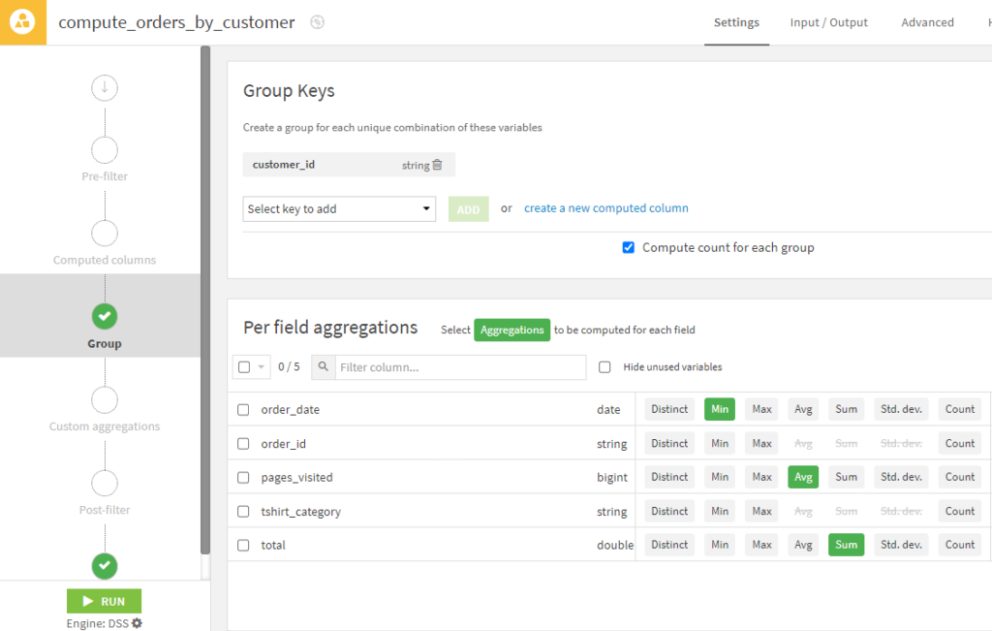This screenshot has width=992, height=631.
Task: Expand the select-all checkbox dropdown arrow
Action: coord(262,367)
